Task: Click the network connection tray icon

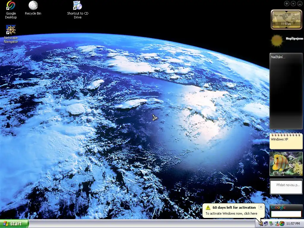Action: (x=266, y=224)
